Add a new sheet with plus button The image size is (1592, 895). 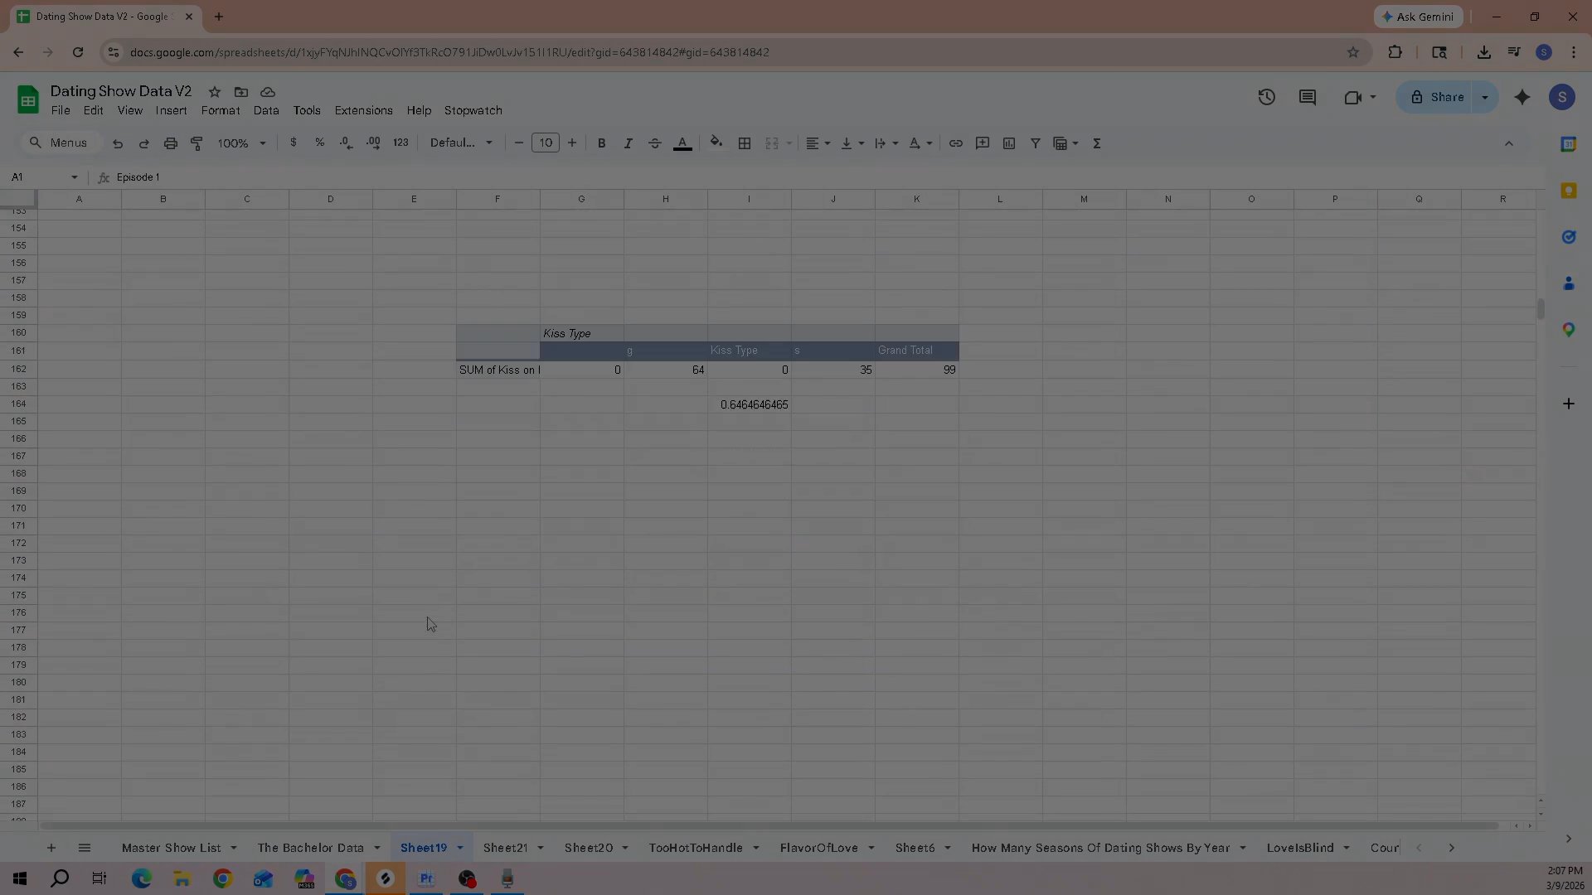(51, 848)
